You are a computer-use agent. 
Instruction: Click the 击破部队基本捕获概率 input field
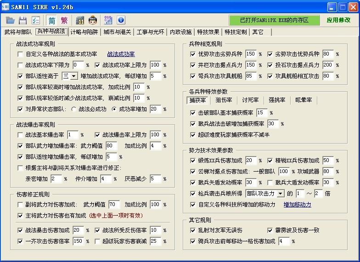pyautogui.click(x=262, y=113)
